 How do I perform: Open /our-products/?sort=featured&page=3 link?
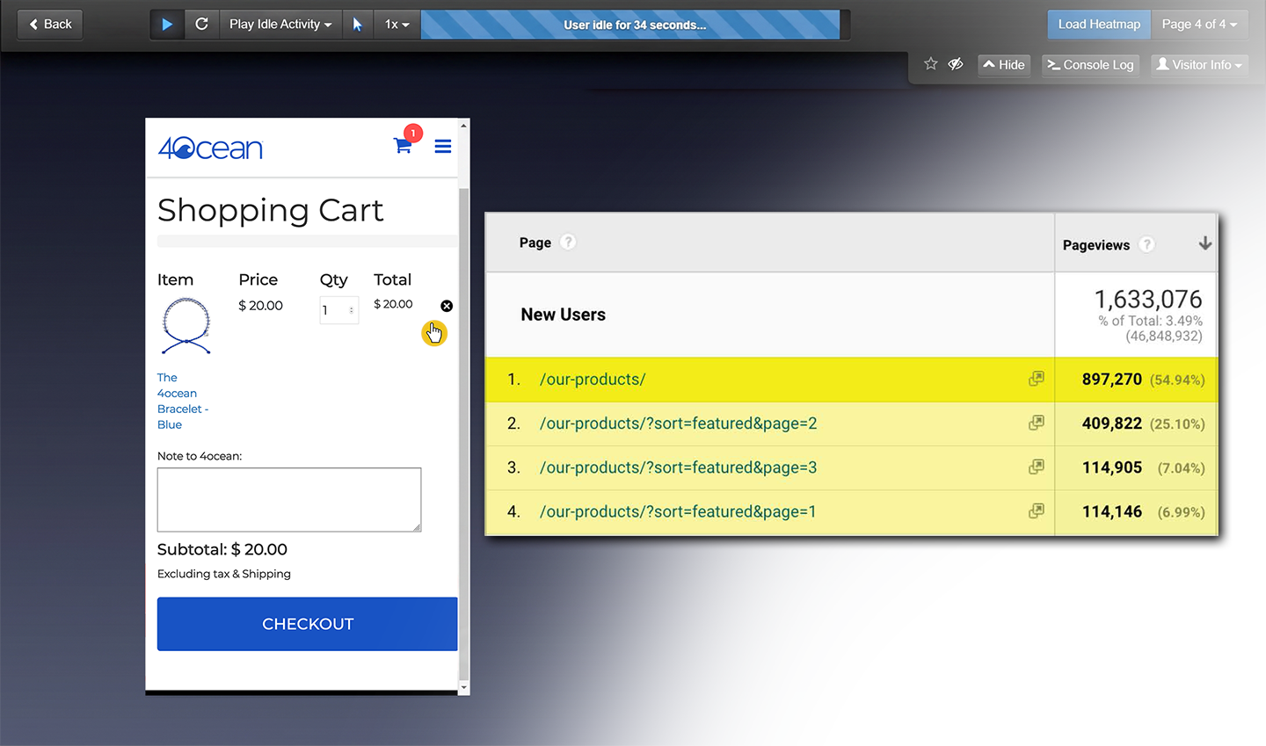tap(678, 467)
